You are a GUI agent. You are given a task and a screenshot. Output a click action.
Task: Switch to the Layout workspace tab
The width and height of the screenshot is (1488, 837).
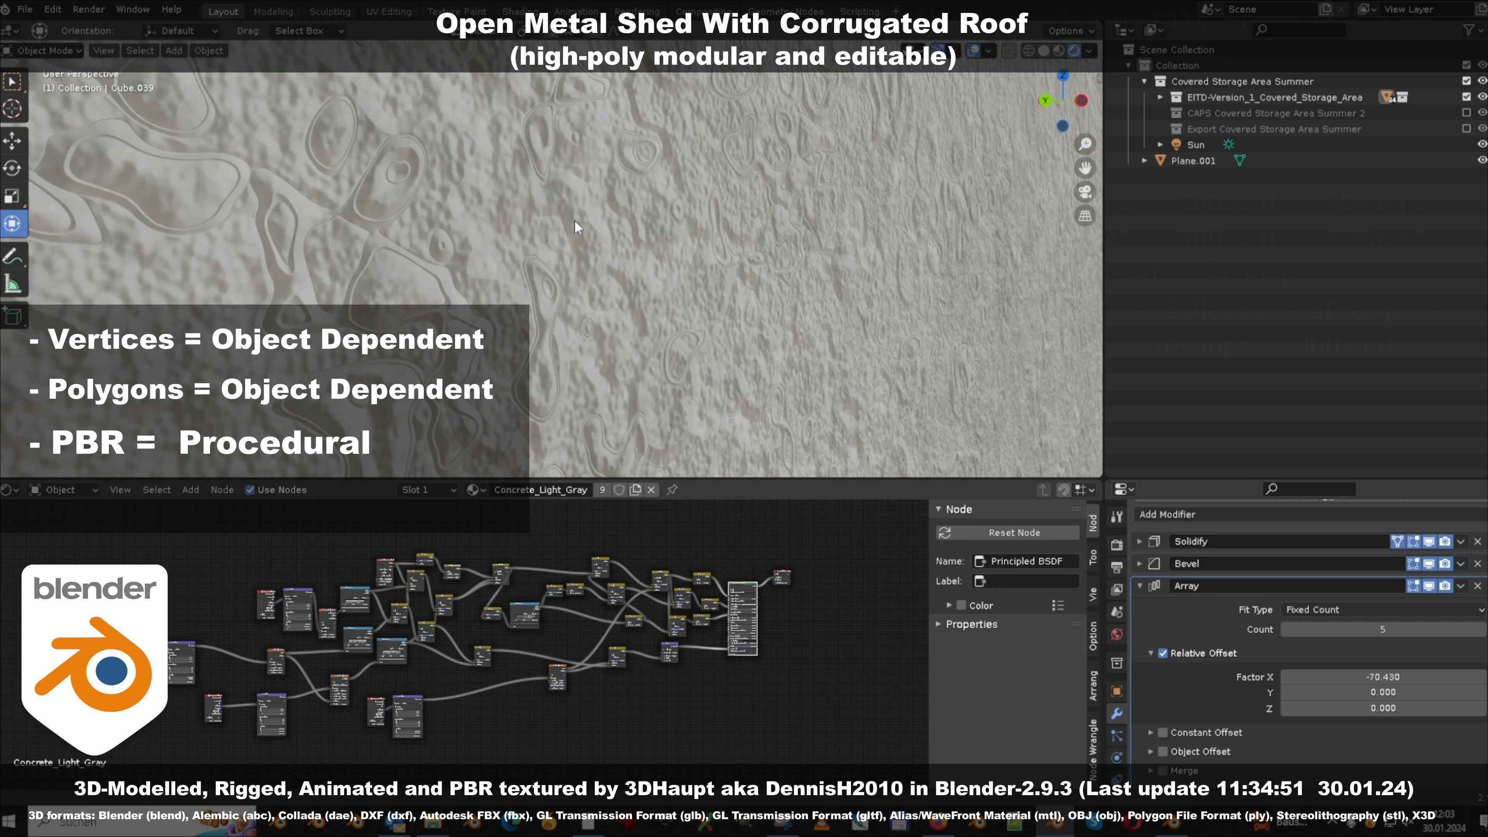click(223, 11)
